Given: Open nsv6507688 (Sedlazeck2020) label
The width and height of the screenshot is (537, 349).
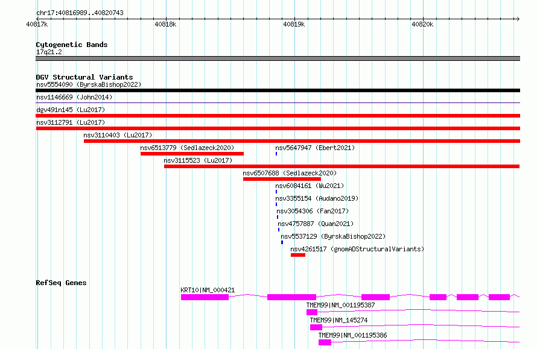Looking at the screenshot, I should pos(290,173).
